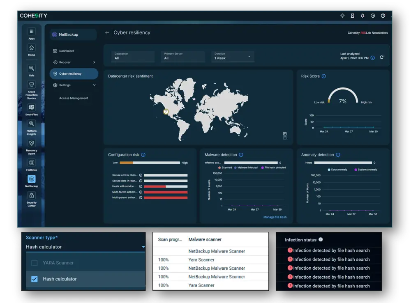Show Anomaly detection info
Screen dimensions: 411x303
point(338,155)
